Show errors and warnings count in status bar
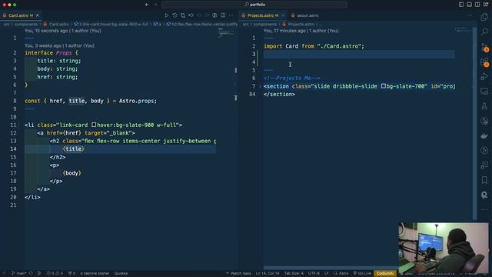 pos(55,273)
